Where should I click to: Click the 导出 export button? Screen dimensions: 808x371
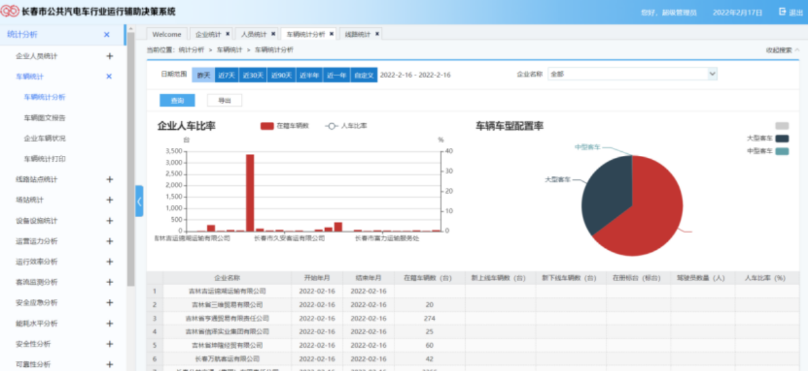tap(224, 101)
